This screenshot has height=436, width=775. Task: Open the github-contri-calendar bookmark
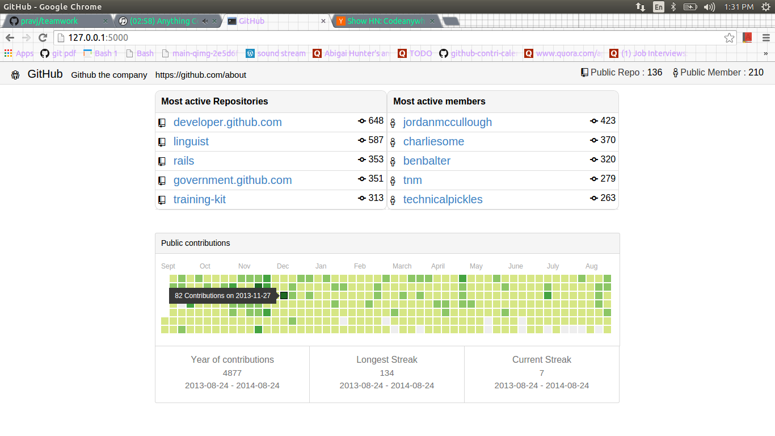point(478,53)
